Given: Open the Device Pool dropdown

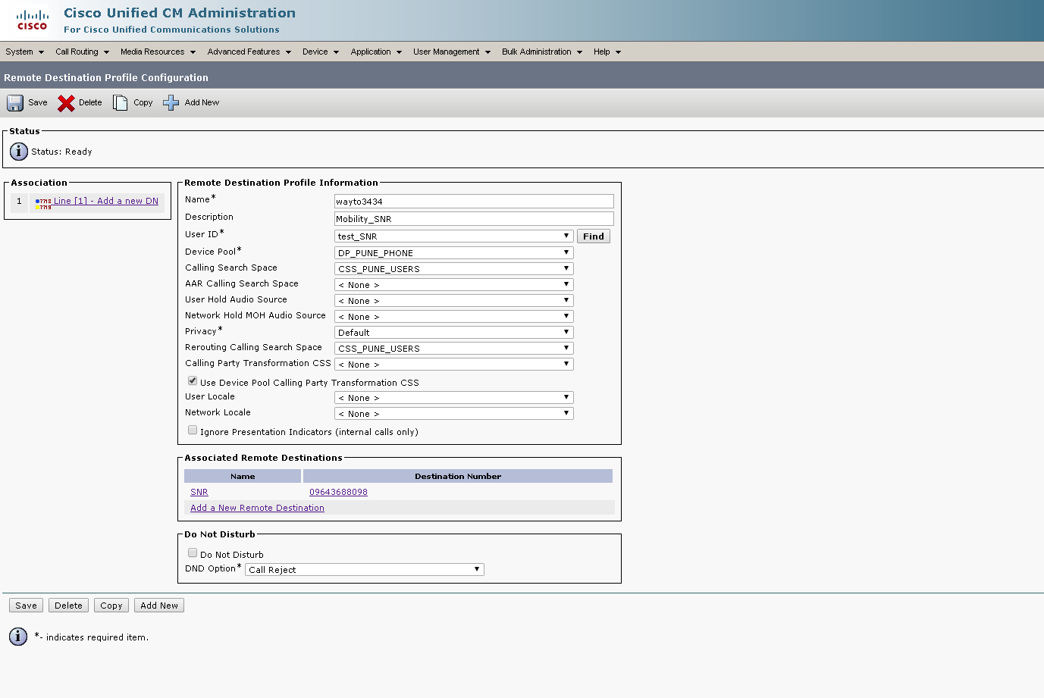Looking at the screenshot, I should click(x=454, y=253).
